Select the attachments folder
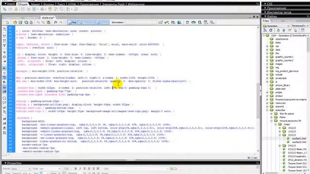 coord(281,39)
